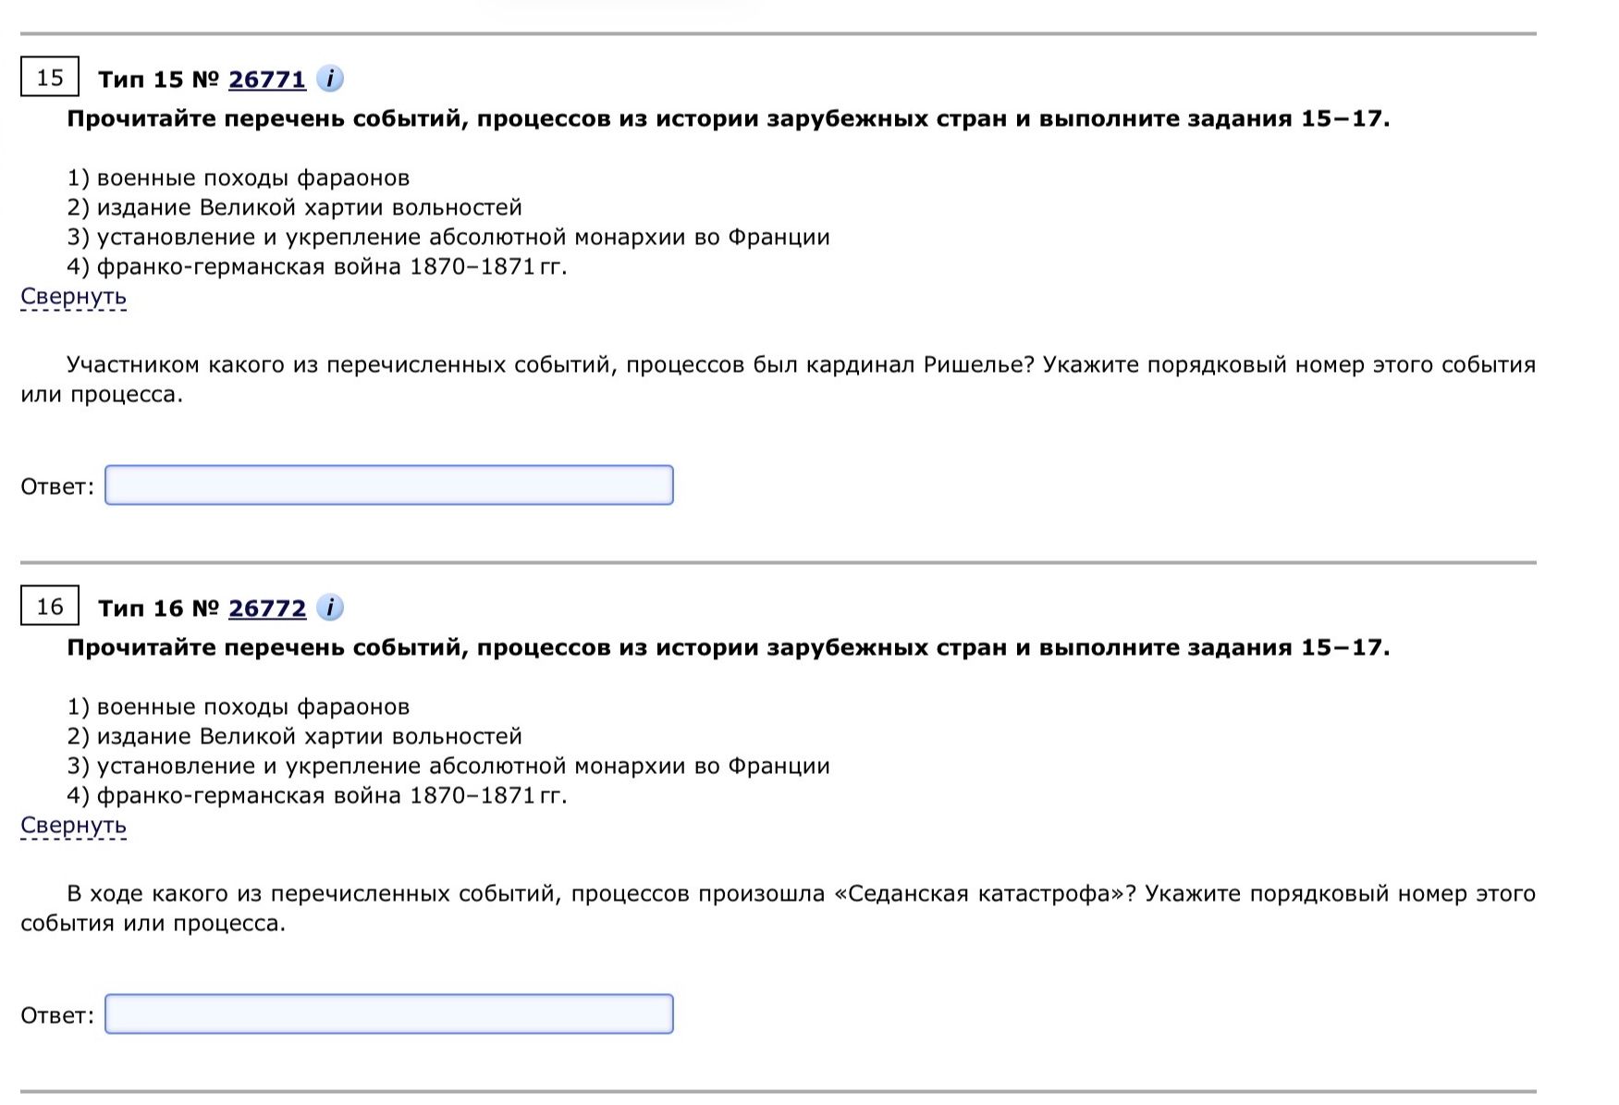Select item 4 about Franco-German war in task 16
The height and width of the screenshot is (1105, 1619).
[x=317, y=796]
